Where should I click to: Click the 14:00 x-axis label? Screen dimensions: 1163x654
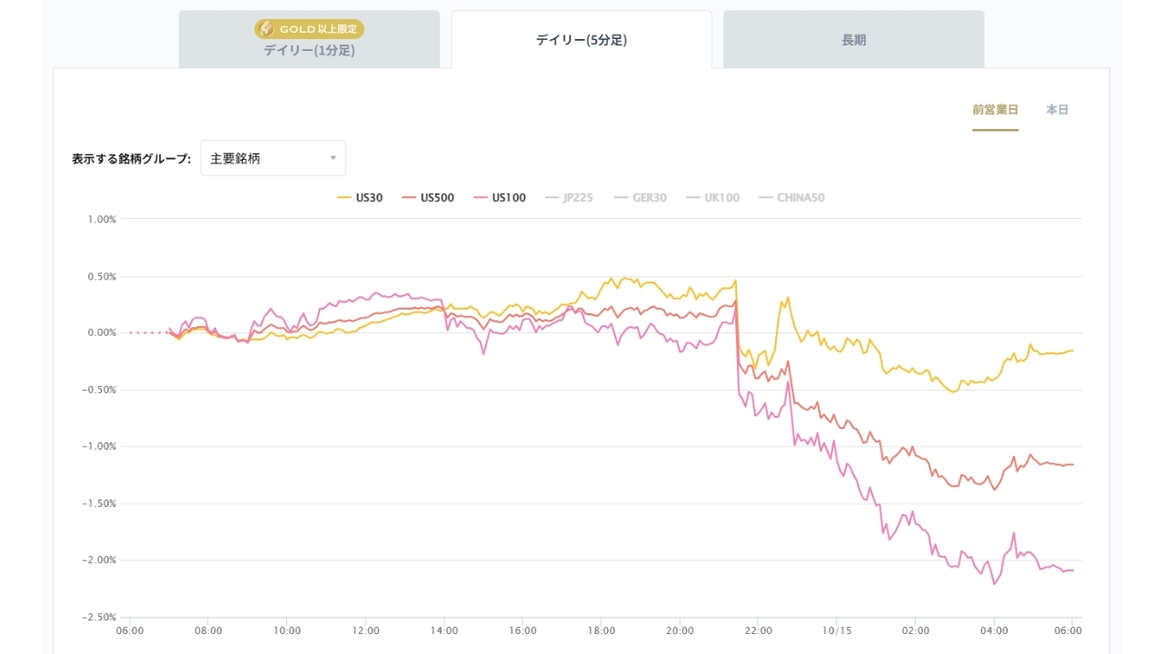click(444, 630)
